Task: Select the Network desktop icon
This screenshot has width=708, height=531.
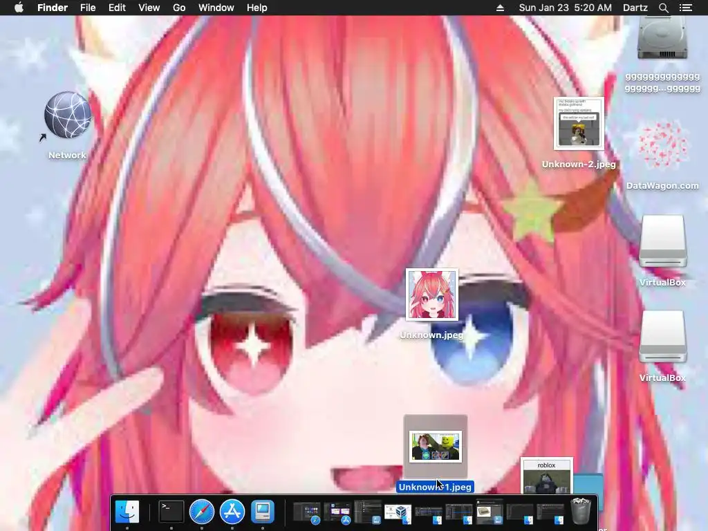Action: (68, 116)
